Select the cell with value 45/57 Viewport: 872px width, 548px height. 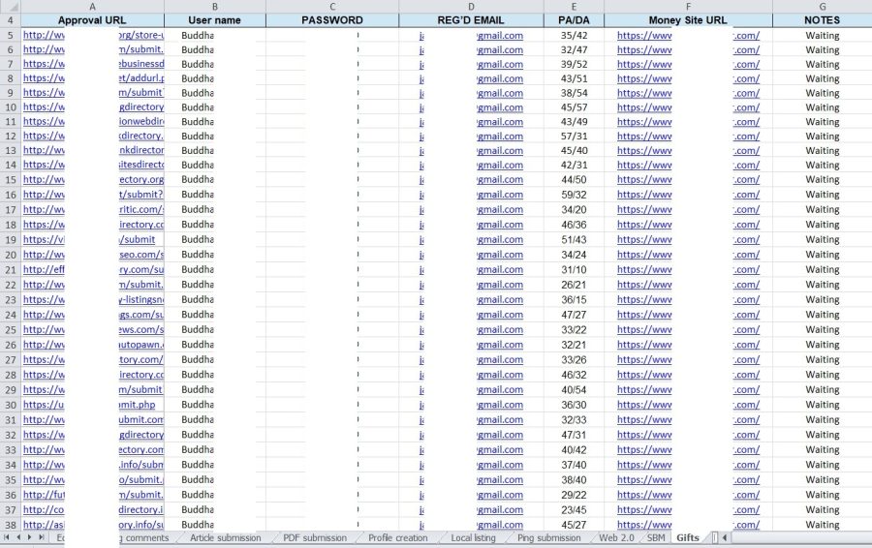574,107
